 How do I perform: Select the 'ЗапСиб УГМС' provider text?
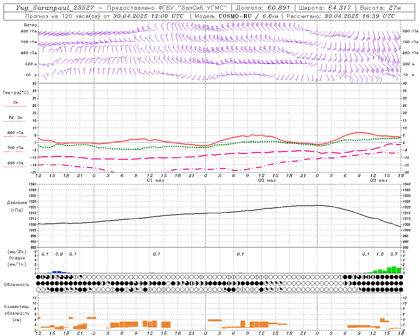click(x=203, y=8)
